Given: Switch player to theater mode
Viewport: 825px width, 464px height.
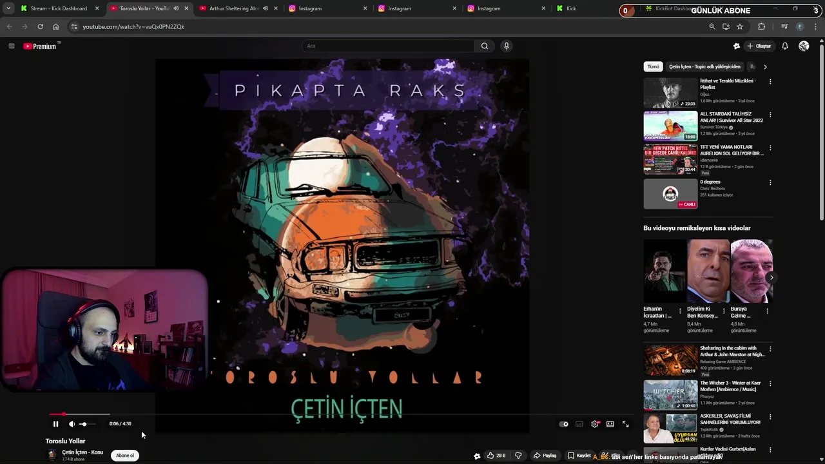Looking at the screenshot, I should click(x=610, y=424).
